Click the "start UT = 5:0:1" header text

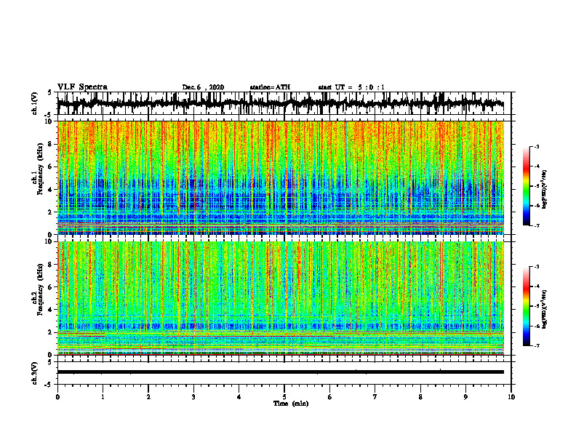pyautogui.click(x=351, y=87)
